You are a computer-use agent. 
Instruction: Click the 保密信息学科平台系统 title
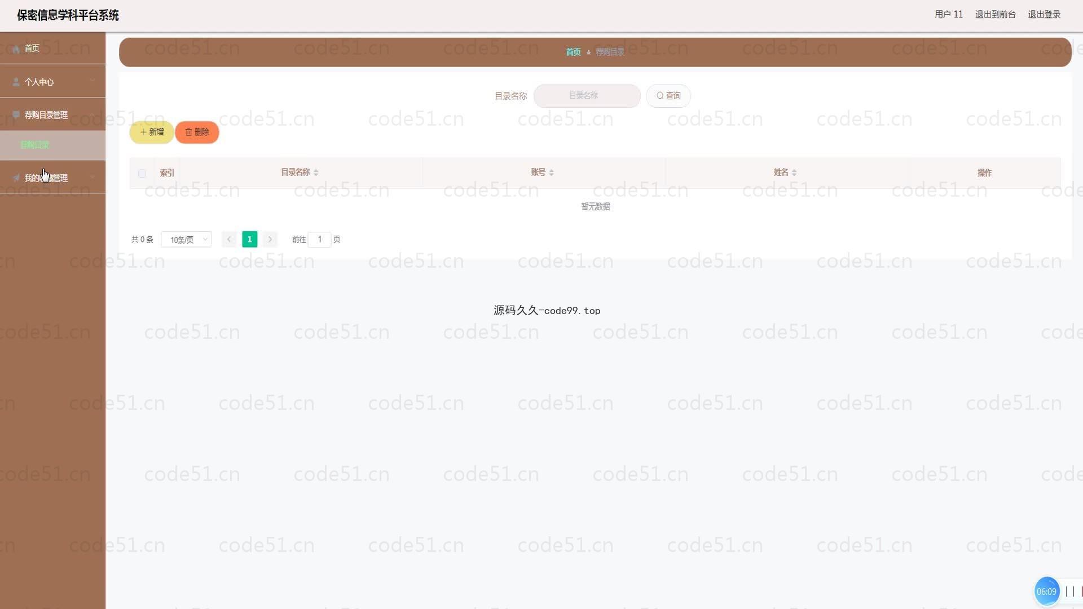coord(68,15)
